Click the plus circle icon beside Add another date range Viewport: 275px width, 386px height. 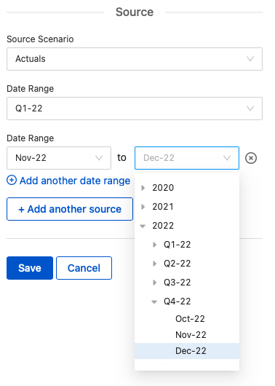click(12, 180)
